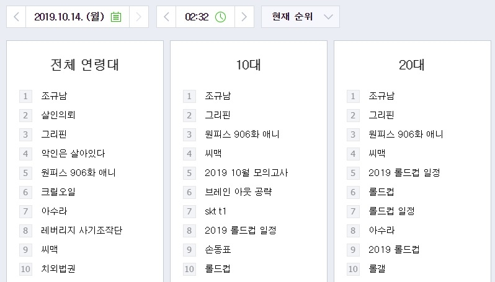The height and width of the screenshot is (282, 495).
Task: Open 조규남 in 전체 연령대 list
Action: [54, 96]
